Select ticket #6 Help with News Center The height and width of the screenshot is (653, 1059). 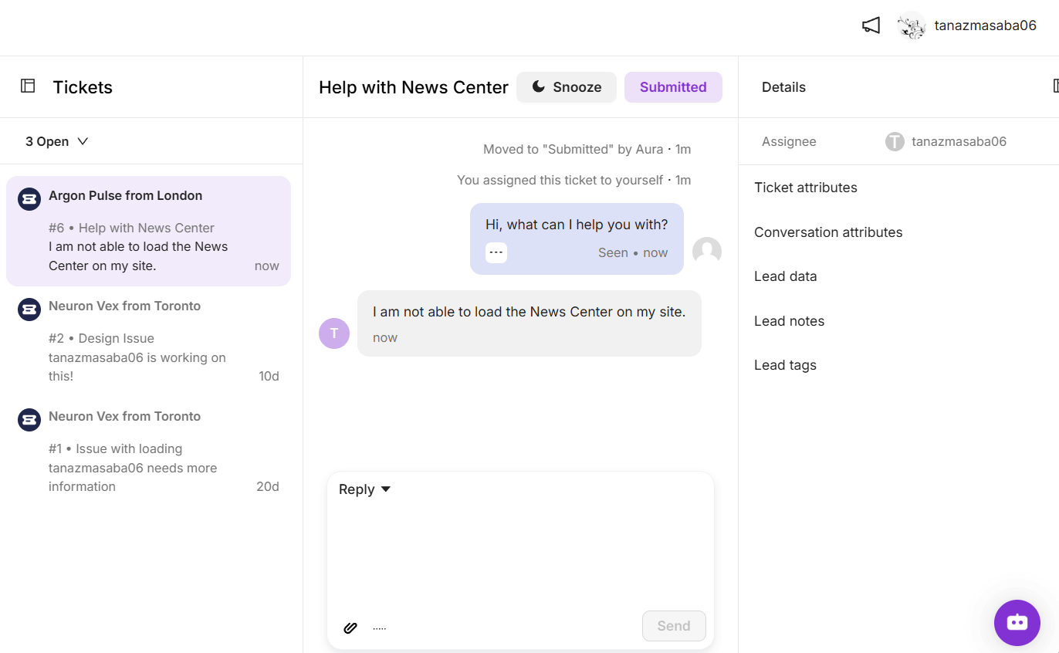pos(148,231)
